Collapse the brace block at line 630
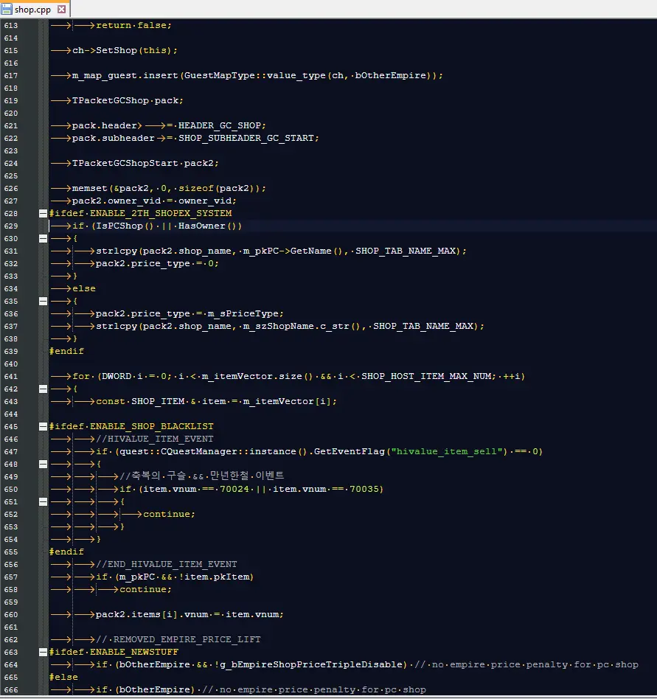This screenshot has width=657, height=699. [x=44, y=238]
